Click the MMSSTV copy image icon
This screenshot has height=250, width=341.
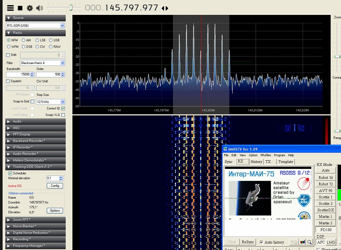point(294,242)
